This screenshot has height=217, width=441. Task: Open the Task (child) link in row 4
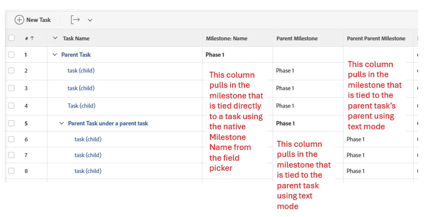coord(81,106)
